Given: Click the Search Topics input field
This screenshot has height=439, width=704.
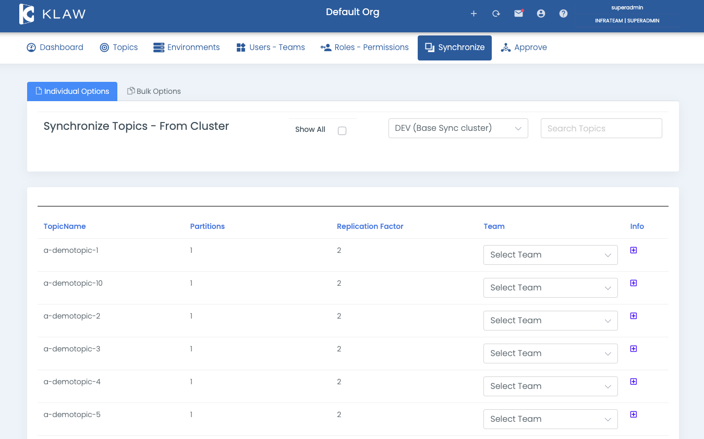Looking at the screenshot, I should 601,128.
